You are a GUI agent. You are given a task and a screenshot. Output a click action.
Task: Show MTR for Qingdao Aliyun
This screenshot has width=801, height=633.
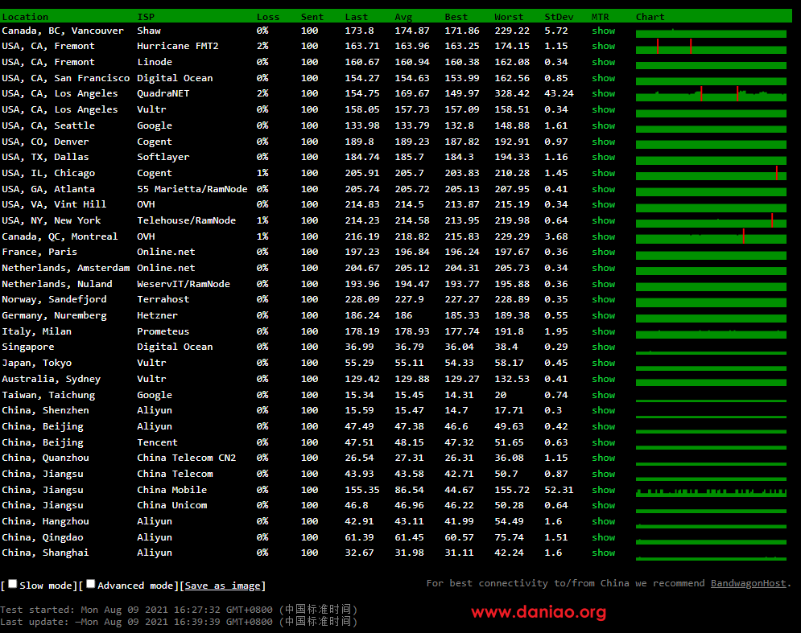coord(603,537)
